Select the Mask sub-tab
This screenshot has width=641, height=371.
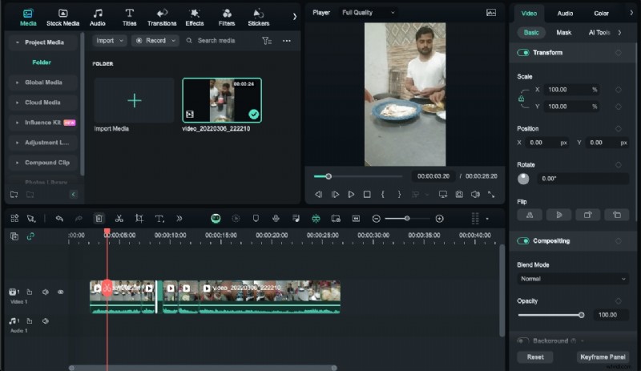click(564, 32)
